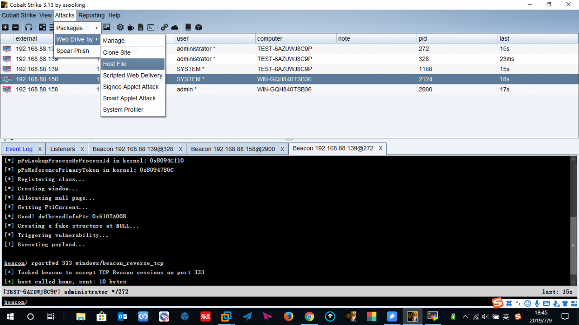Click the connect to team server plus icon
The image size is (579, 325).
(5, 28)
